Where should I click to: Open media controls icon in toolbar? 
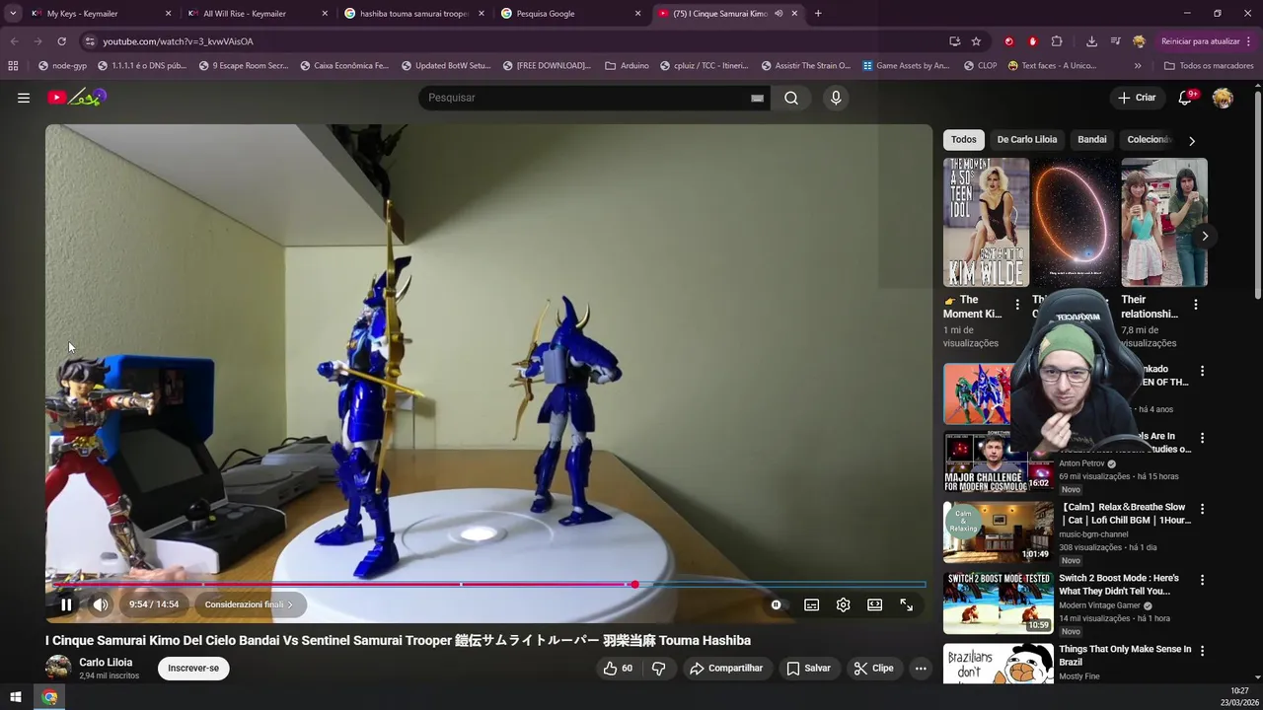[1115, 41]
